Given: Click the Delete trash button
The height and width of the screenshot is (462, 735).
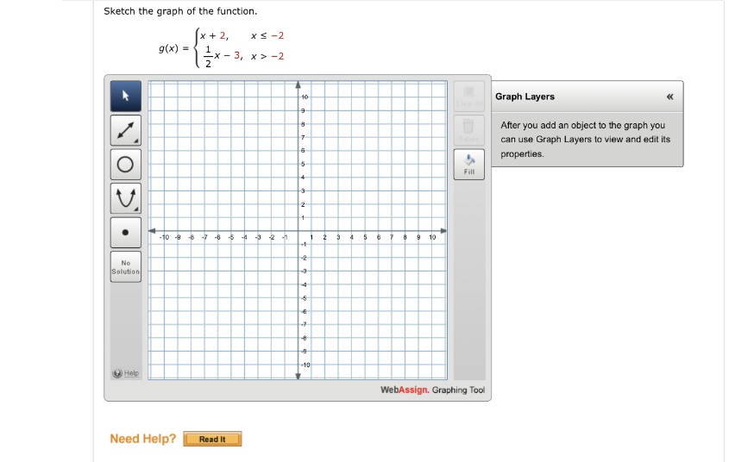Looking at the screenshot, I should coord(469,130).
